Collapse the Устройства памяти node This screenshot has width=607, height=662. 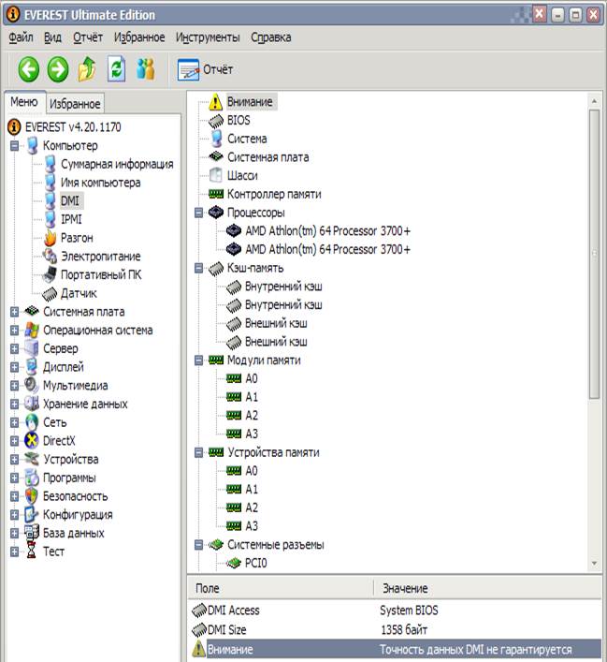(x=198, y=452)
